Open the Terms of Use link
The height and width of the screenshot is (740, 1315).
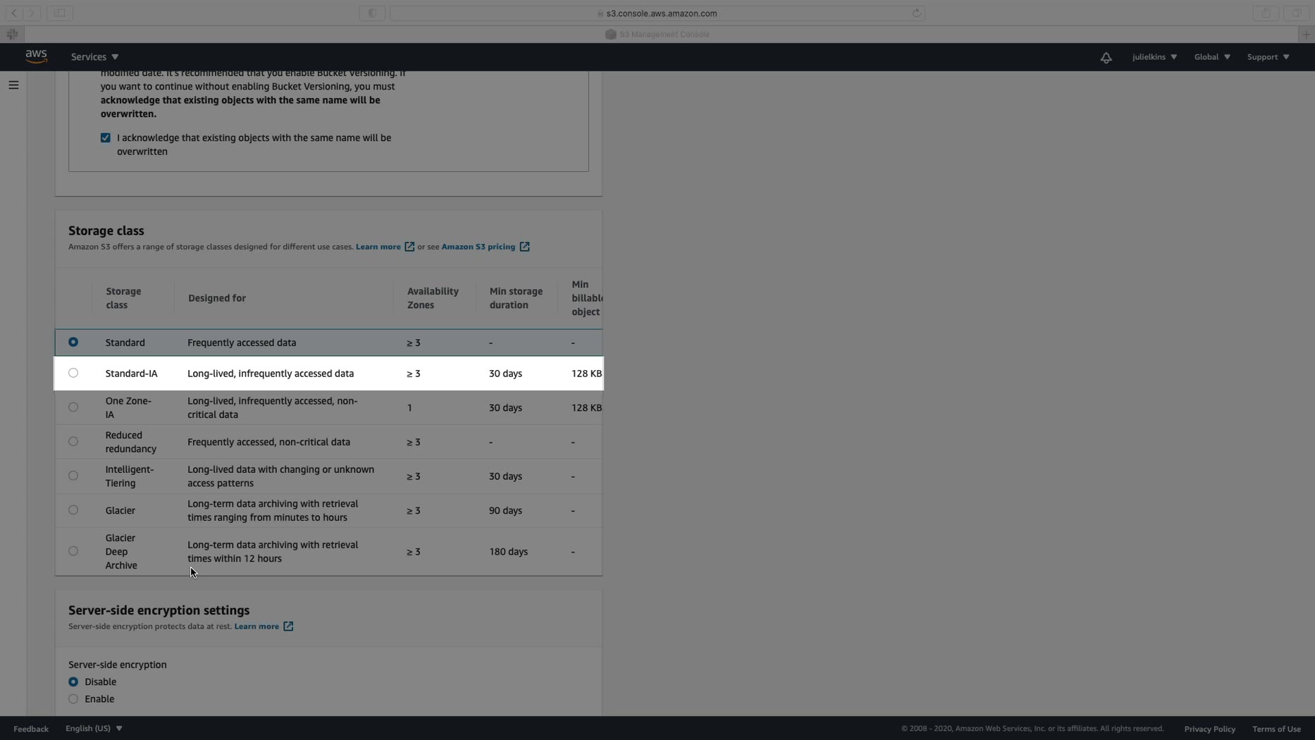pyautogui.click(x=1276, y=729)
